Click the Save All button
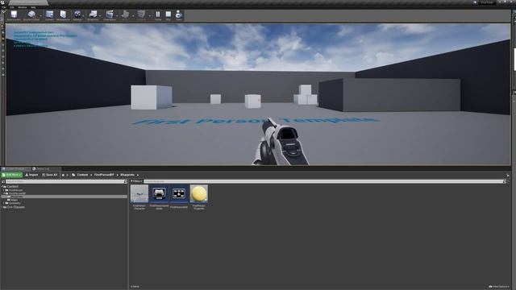The height and width of the screenshot is (290, 516). [x=50, y=175]
